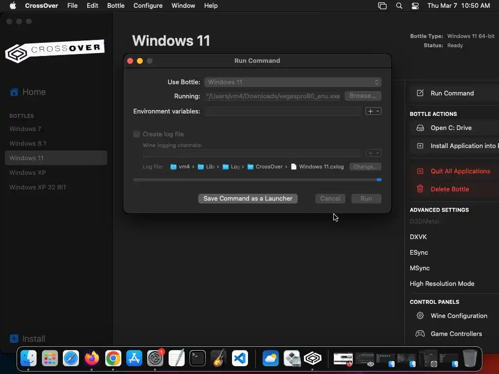This screenshot has height=374, width=499.
Task: Click the 'Windows 11.cxlog' log file name
Action: click(x=321, y=167)
